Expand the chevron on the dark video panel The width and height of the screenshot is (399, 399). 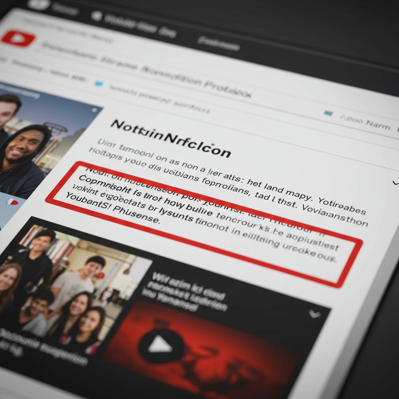[314, 314]
